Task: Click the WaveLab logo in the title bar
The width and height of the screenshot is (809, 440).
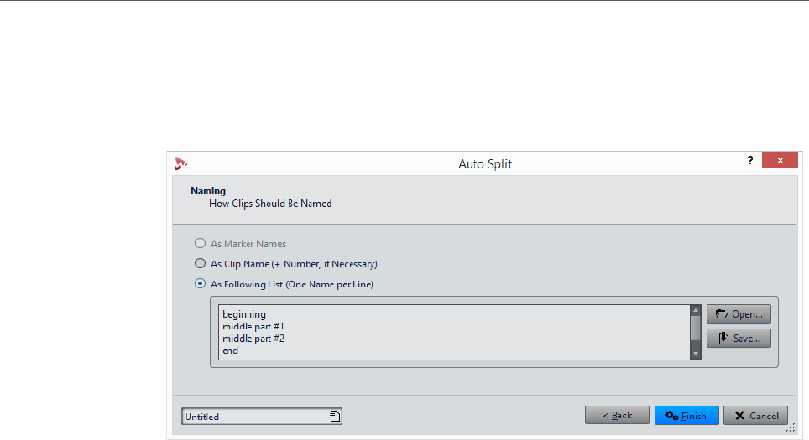Action: [x=179, y=163]
